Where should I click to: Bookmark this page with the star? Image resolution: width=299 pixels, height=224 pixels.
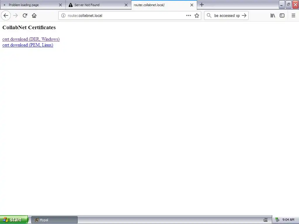point(197,15)
